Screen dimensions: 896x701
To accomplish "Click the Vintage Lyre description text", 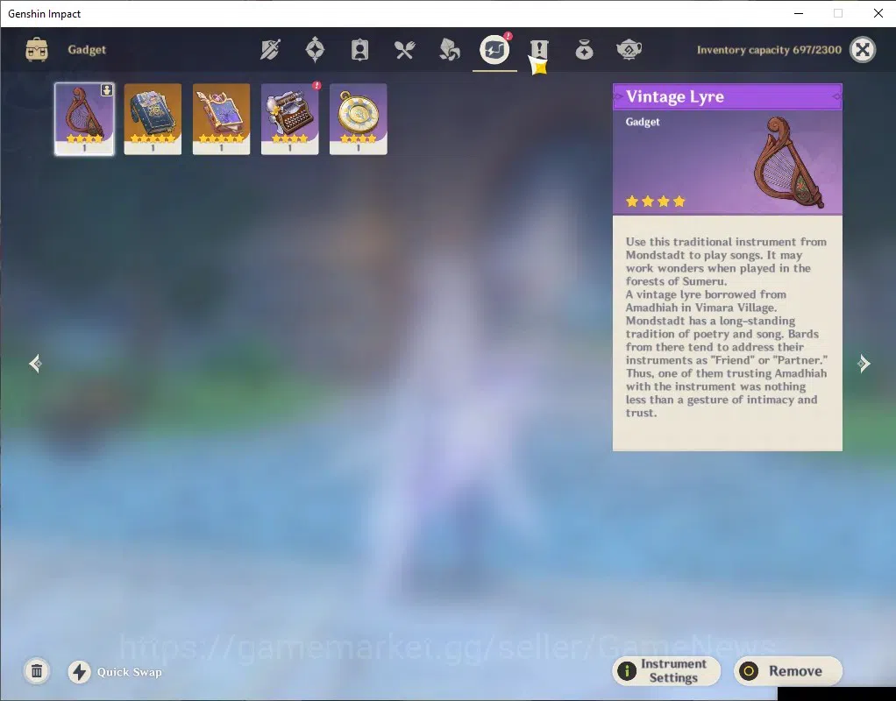I will [726, 327].
